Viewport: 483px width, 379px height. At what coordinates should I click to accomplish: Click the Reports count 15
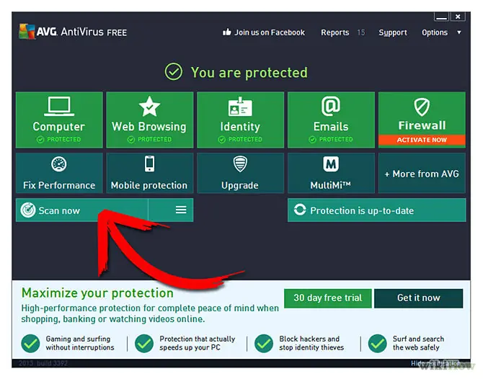361,32
